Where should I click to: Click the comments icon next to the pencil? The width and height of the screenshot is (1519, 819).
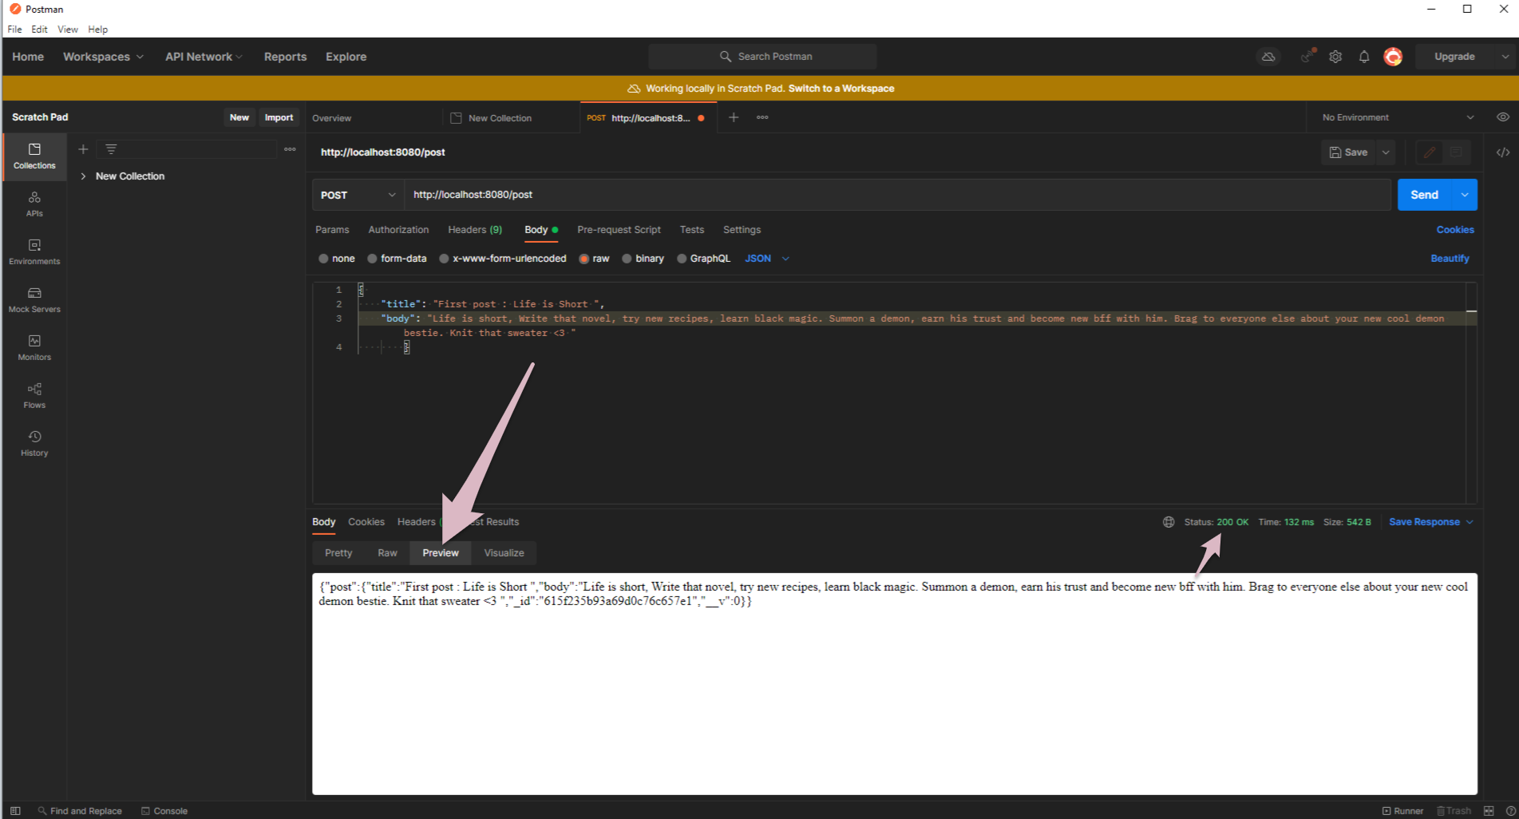1456,152
